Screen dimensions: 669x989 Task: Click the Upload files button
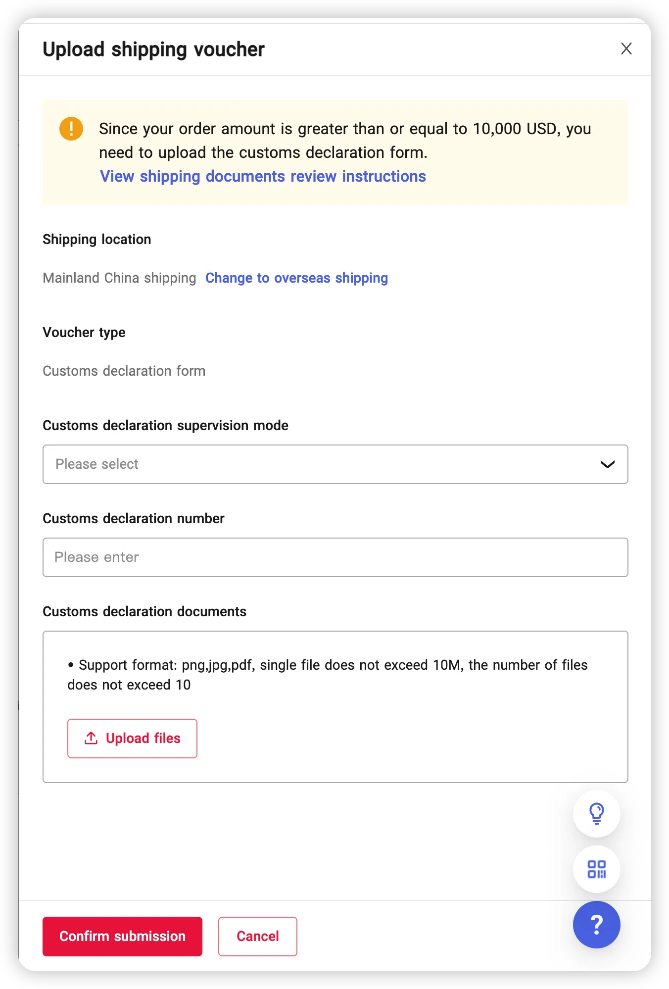132,738
